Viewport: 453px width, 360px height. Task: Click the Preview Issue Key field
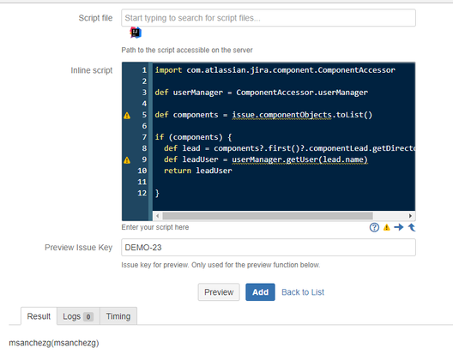pos(269,248)
